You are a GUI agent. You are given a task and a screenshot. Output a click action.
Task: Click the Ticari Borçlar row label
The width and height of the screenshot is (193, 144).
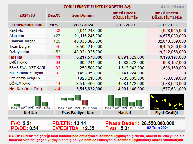20,46
